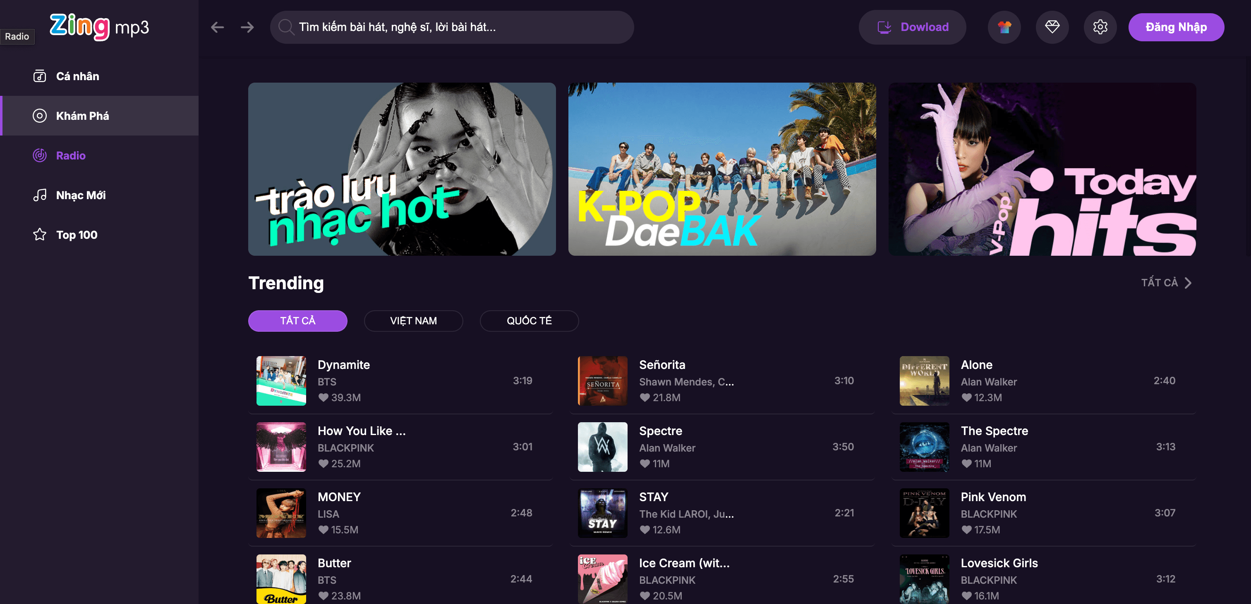This screenshot has height=604, width=1251.
Task: Click the STAY album cover
Action: pyautogui.click(x=603, y=513)
